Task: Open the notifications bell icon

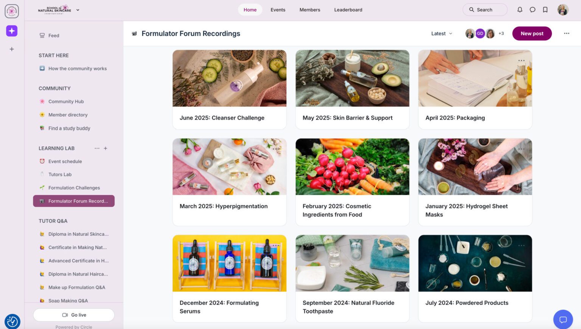Action: tap(520, 10)
